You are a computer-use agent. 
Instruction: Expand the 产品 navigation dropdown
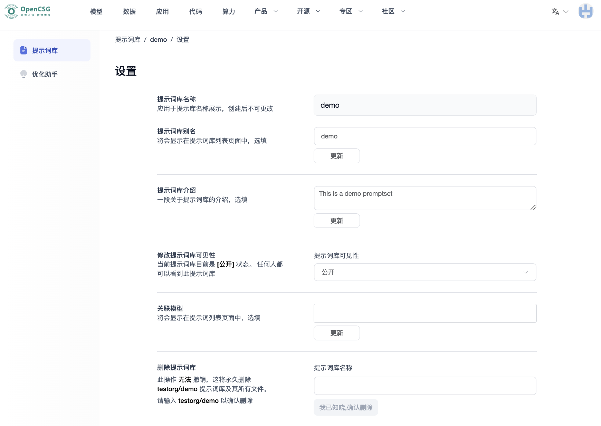click(x=266, y=11)
